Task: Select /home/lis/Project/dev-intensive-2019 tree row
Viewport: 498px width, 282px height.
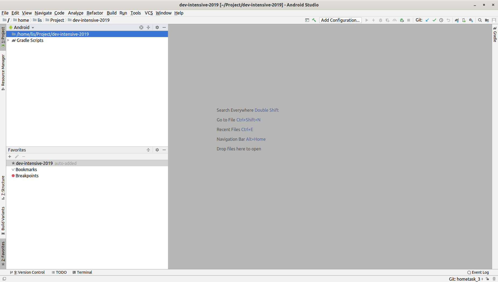Action: point(87,34)
